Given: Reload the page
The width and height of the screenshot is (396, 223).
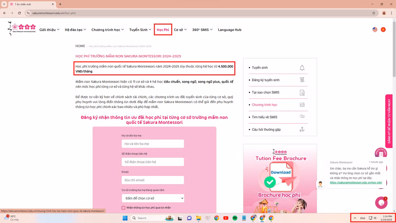Looking at the screenshot, I should coord(19,13).
